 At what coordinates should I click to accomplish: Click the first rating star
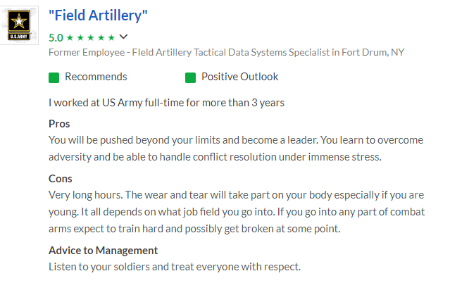tap(70, 37)
